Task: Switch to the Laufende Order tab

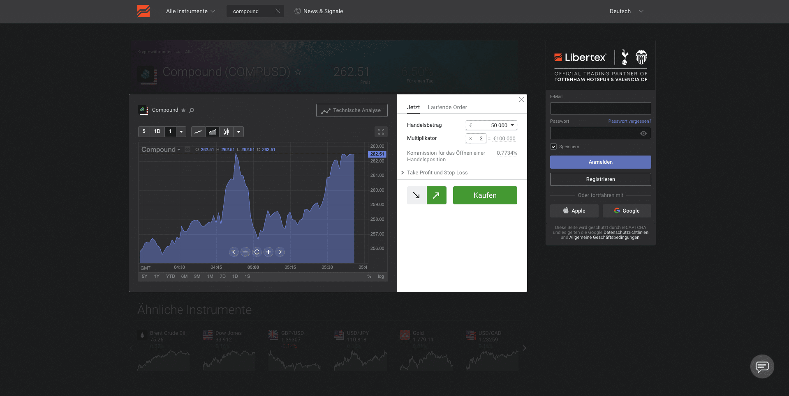Action: tap(447, 108)
